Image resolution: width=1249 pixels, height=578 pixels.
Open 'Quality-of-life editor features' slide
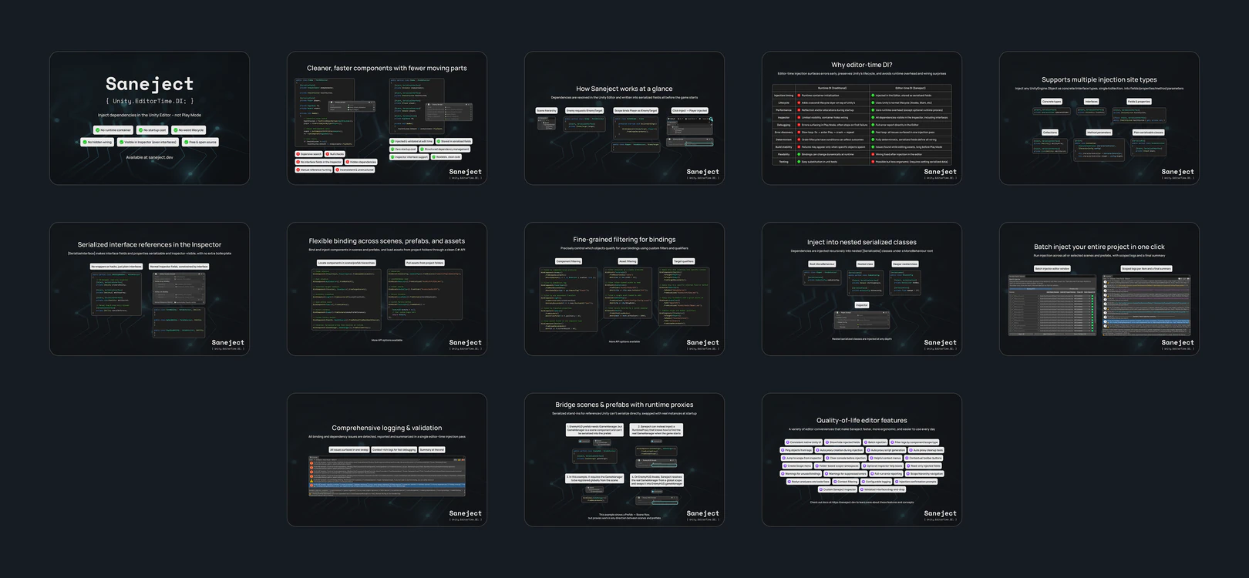pos(862,460)
